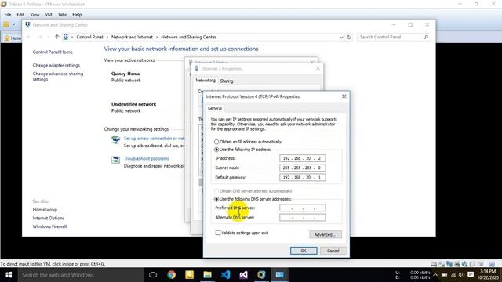Click the troubleshoot problems icon

[115, 160]
